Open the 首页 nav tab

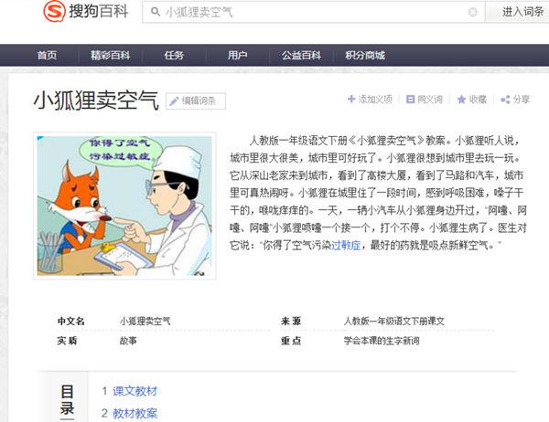pos(47,55)
